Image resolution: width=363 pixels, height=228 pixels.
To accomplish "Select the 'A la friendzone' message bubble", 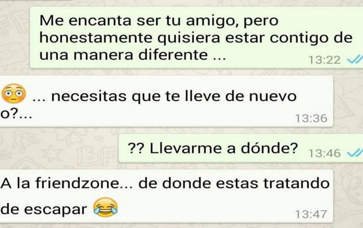I will click(x=167, y=196).
